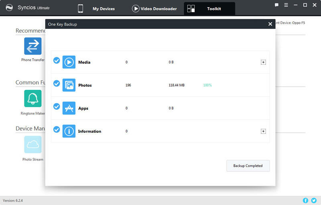Click the Apps category icon

coord(69,108)
